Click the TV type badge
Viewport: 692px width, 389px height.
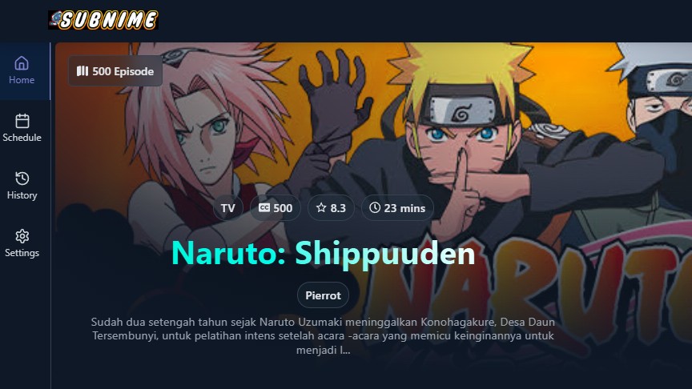pos(227,208)
